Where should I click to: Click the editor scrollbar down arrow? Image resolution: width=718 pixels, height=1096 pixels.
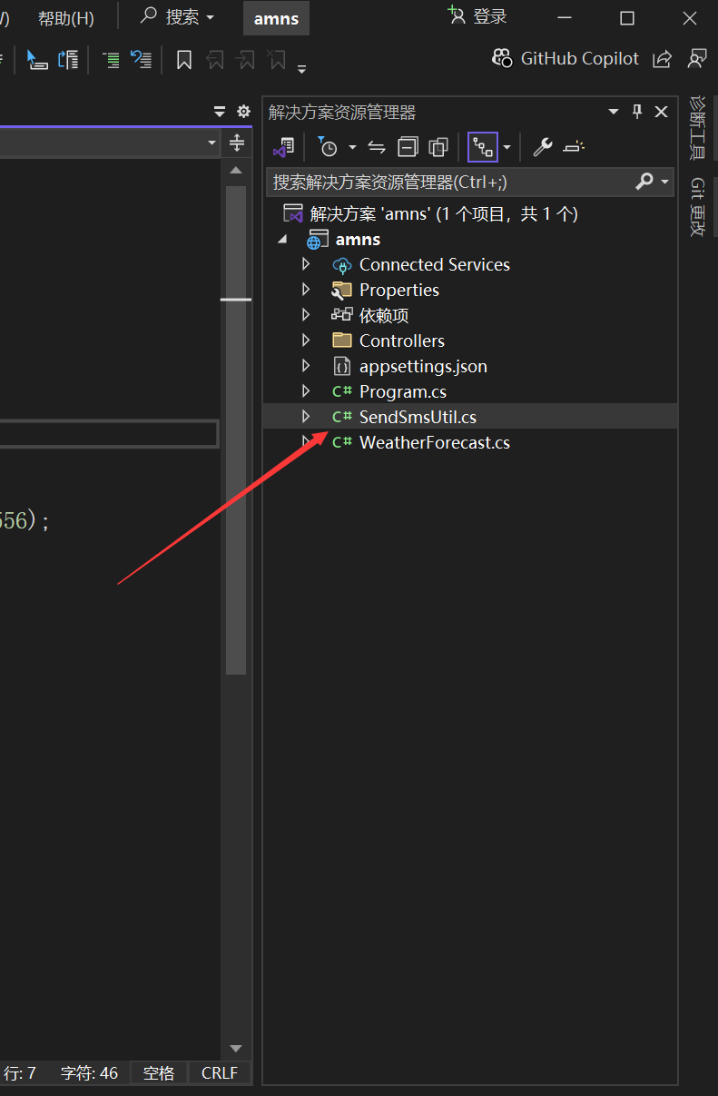[236, 1049]
